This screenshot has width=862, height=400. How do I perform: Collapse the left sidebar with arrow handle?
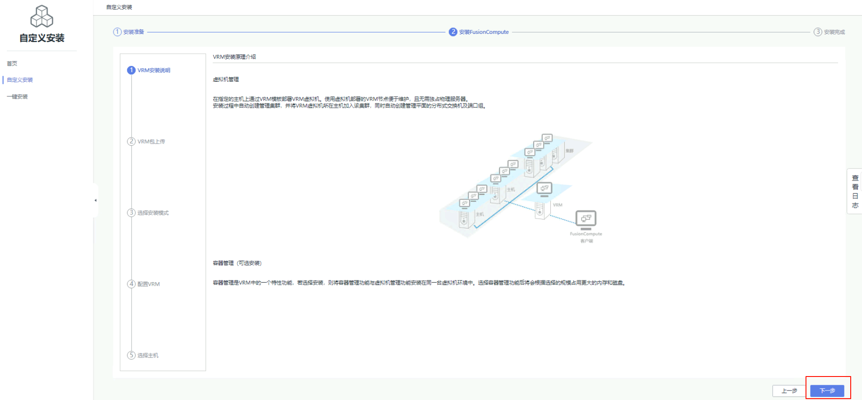pos(95,200)
